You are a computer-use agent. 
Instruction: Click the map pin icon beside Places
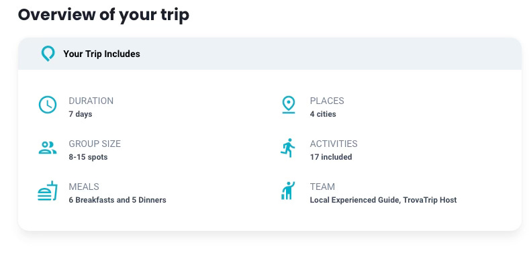289,105
